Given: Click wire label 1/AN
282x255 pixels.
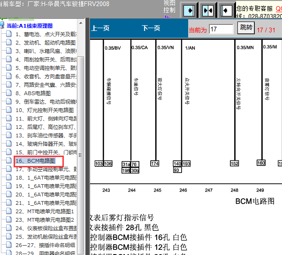Looking at the screenshot, I should point(190,48).
